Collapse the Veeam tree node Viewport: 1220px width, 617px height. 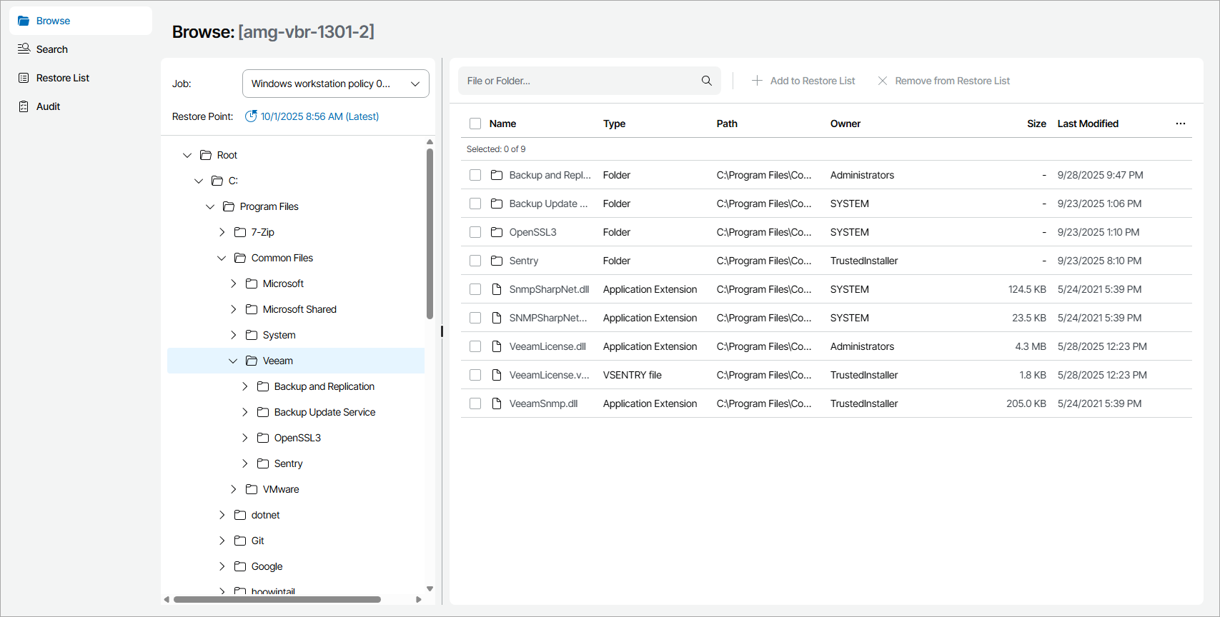click(x=233, y=361)
